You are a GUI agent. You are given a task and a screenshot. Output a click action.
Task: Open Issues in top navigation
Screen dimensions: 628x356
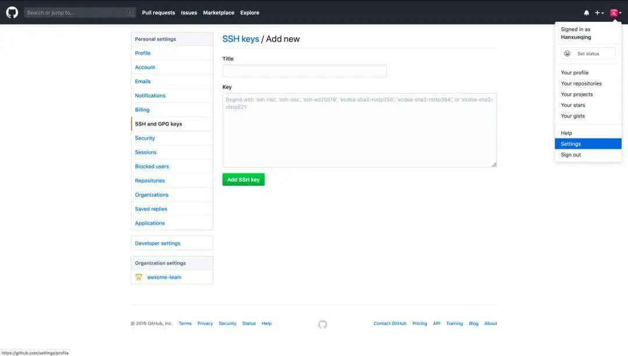(188, 13)
